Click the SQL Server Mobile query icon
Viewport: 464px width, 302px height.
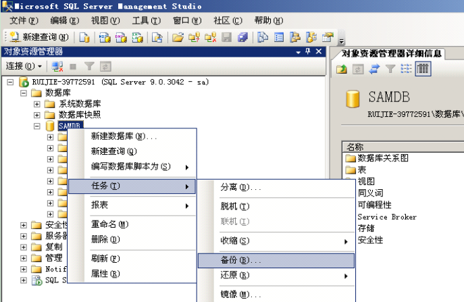pyautogui.click(x=157, y=37)
